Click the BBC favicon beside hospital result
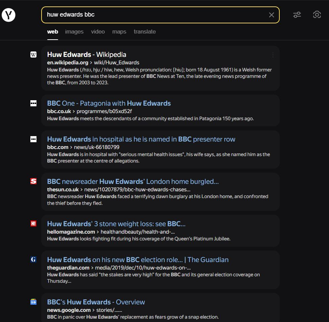The height and width of the screenshot is (322, 329). point(33,139)
